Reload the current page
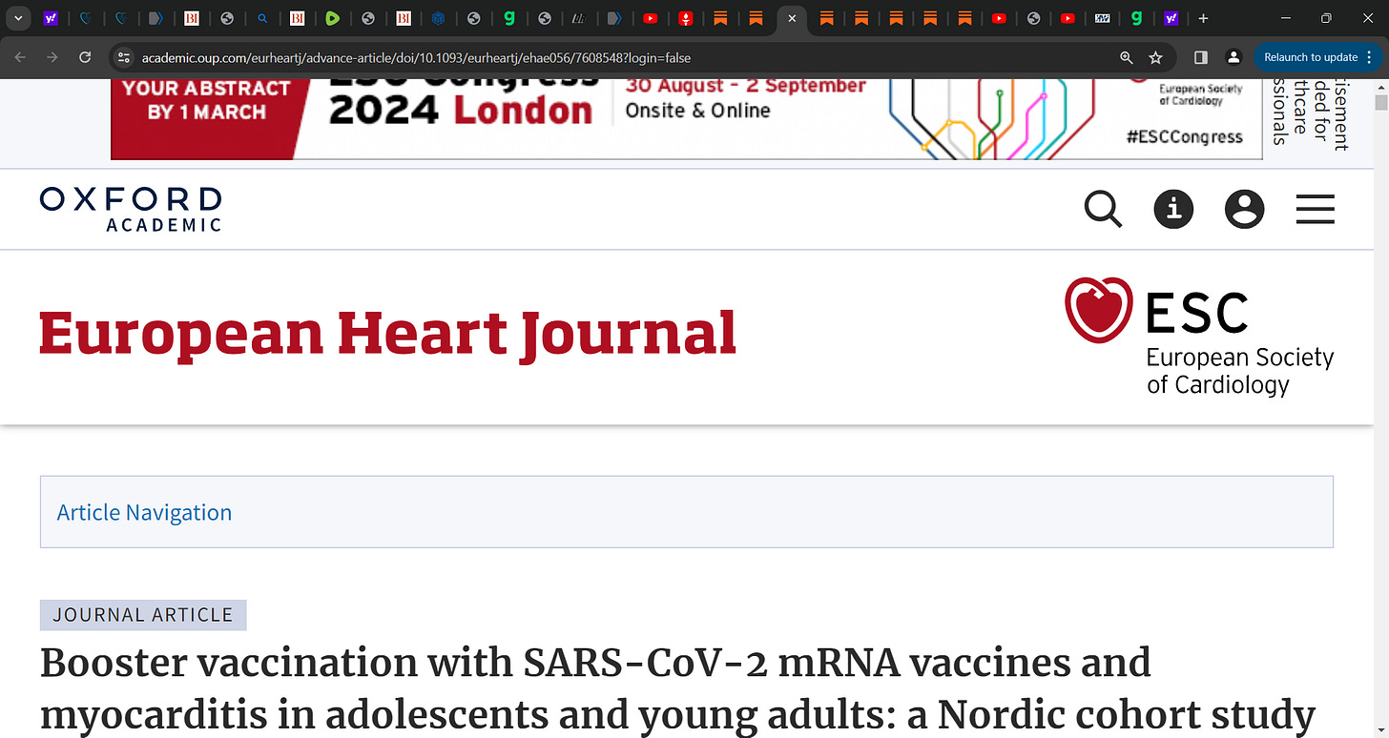This screenshot has width=1389, height=738. (x=85, y=57)
